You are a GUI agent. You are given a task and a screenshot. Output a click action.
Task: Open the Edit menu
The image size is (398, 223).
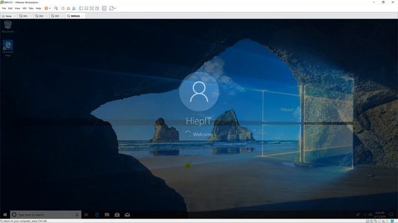point(10,8)
